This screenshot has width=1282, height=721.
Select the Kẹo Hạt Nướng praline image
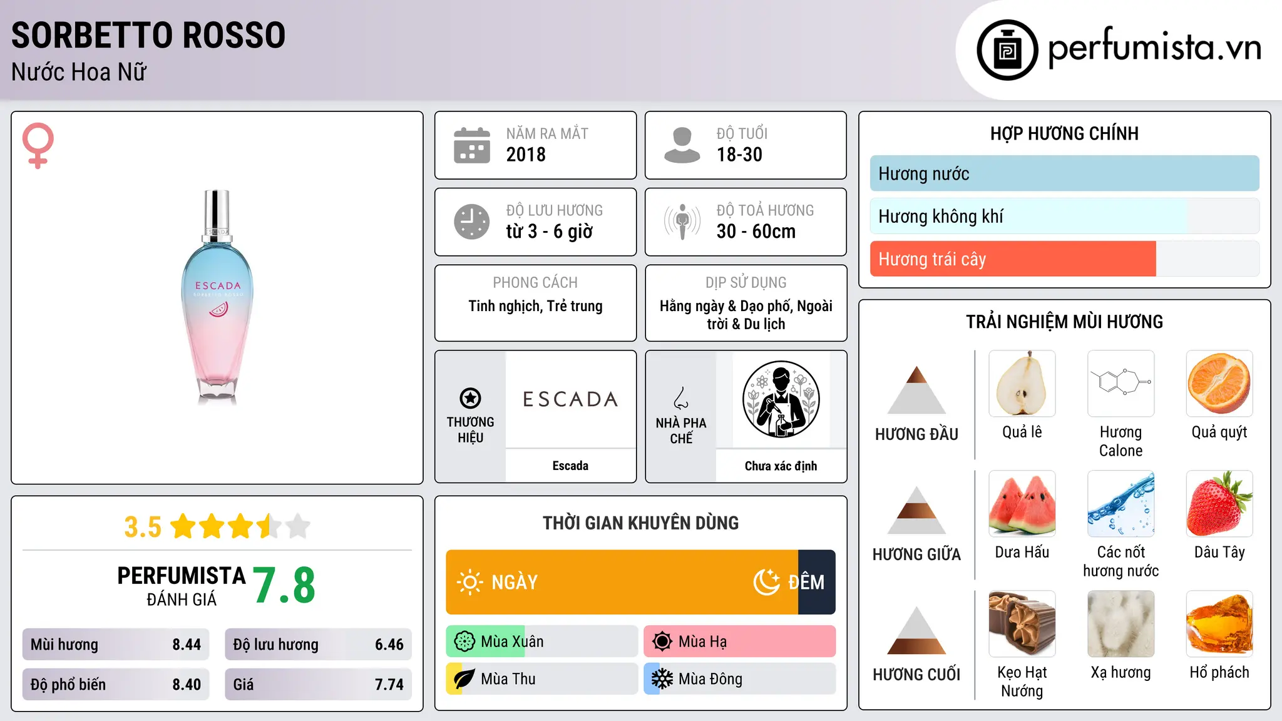point(1022,624)
